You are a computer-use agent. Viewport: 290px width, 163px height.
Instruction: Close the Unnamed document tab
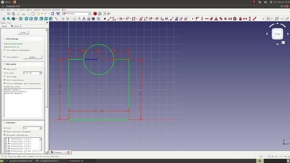pyautogui.click(x=68, y=152)
